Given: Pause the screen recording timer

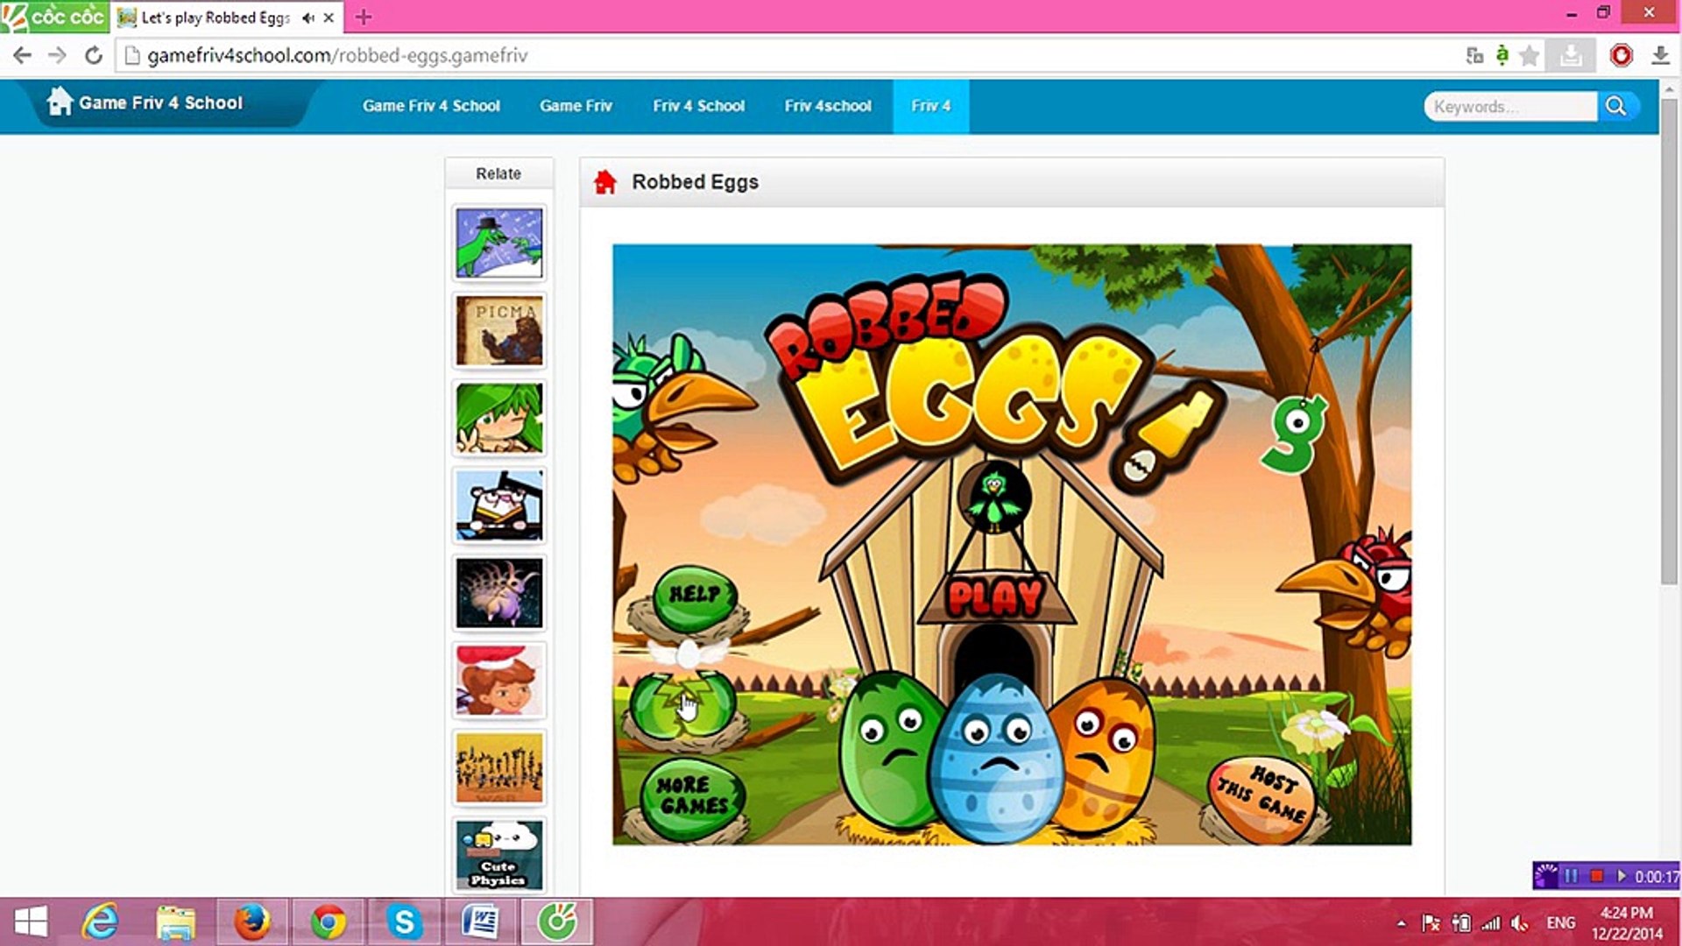Looking at the screenshot, I should point(1571,876).
